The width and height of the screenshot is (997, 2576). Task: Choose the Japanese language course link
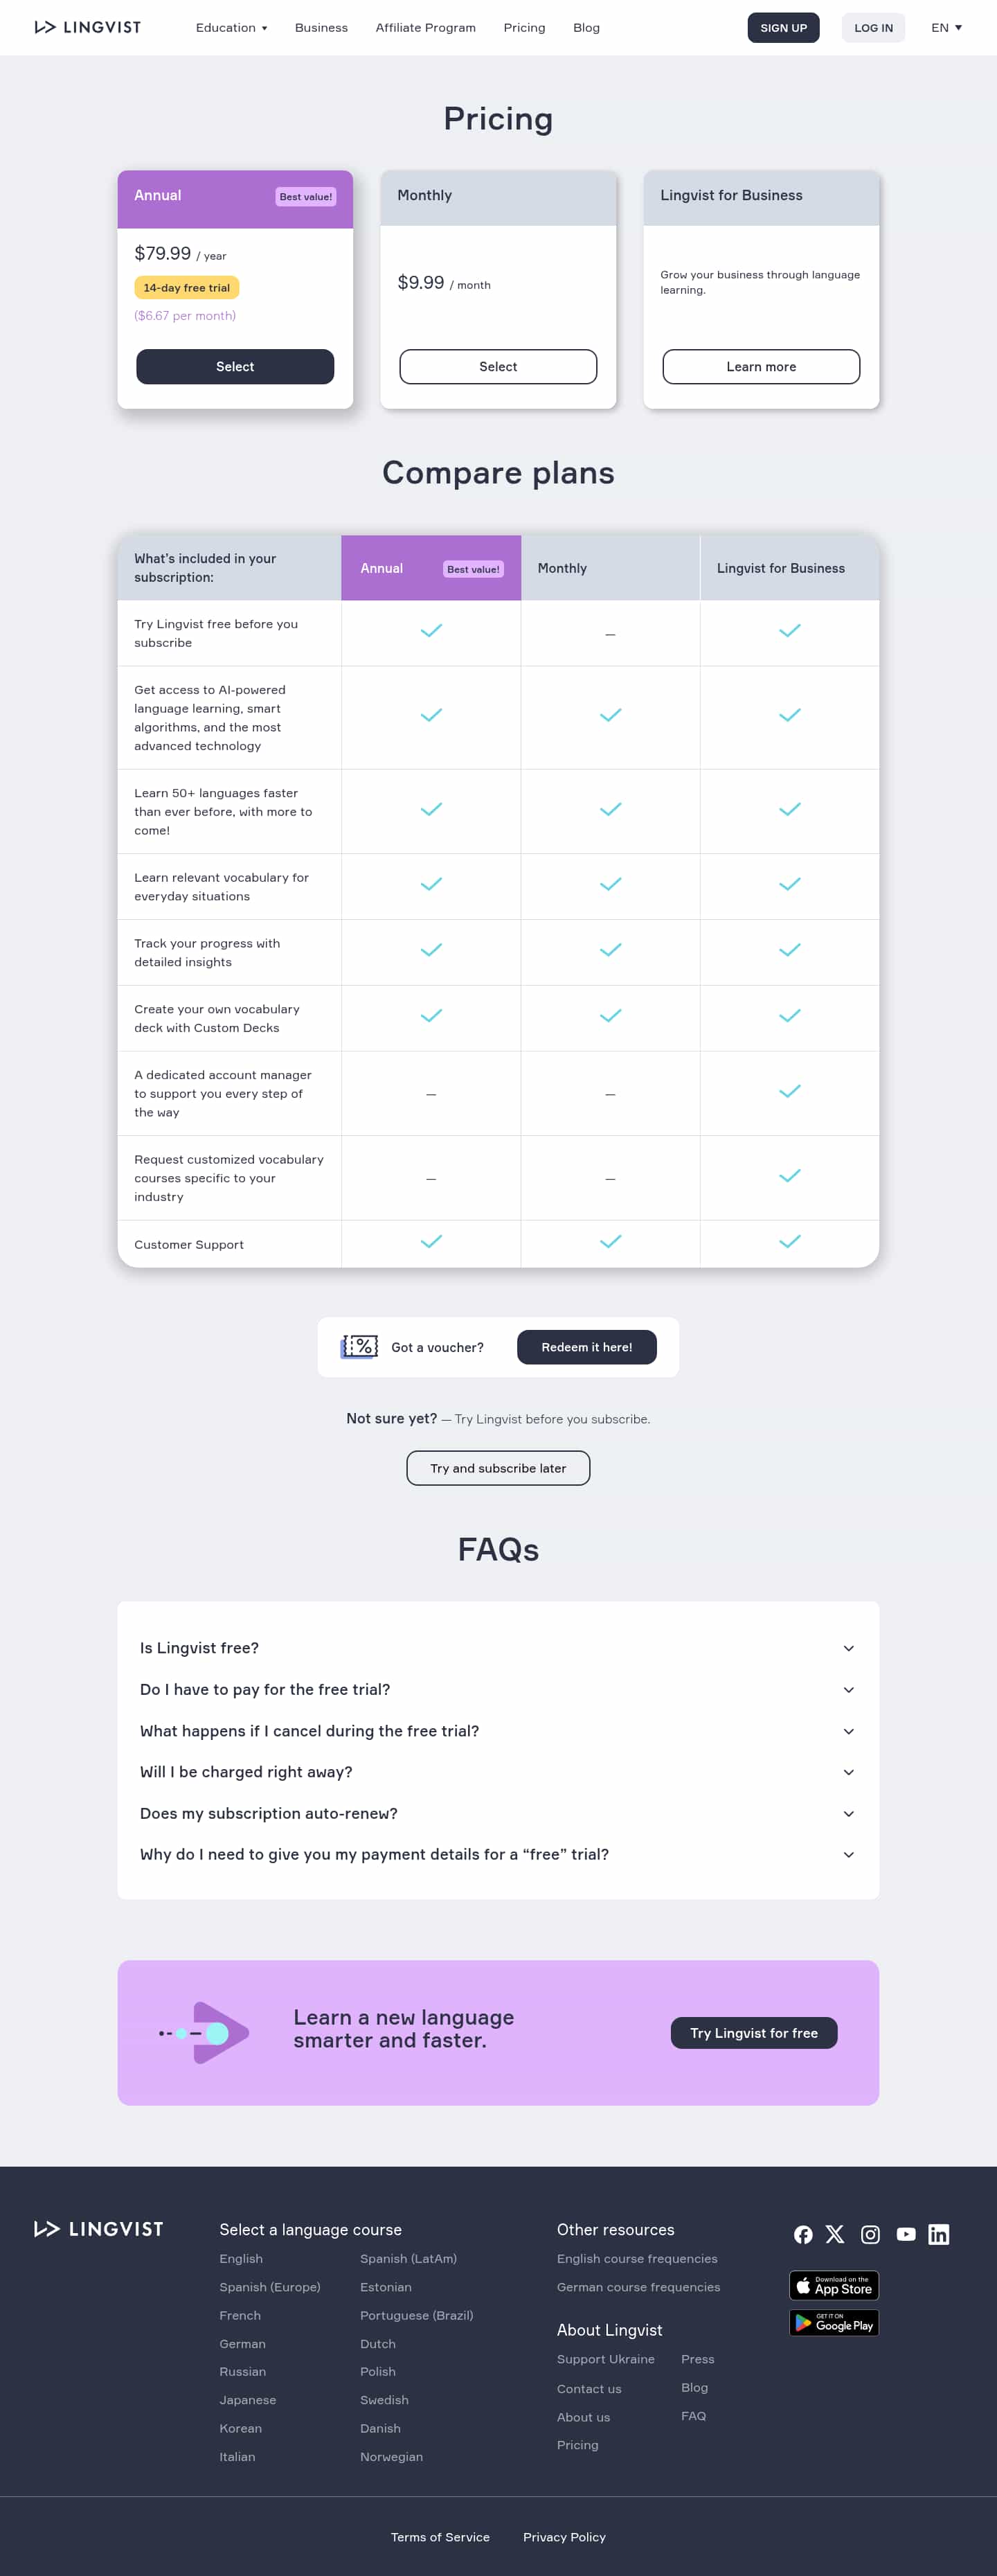coord(248,2400)
